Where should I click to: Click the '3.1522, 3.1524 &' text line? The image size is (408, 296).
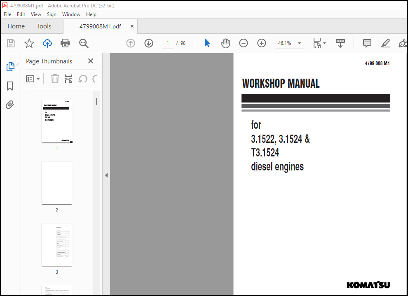point(280,139)
